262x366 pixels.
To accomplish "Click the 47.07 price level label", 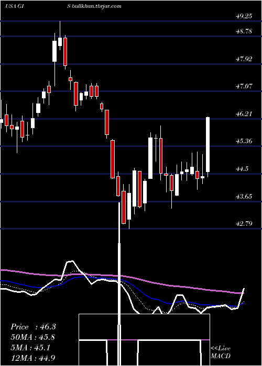I will (244, 86).
